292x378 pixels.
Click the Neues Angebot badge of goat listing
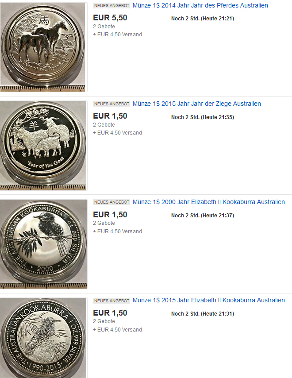point(111,104)
